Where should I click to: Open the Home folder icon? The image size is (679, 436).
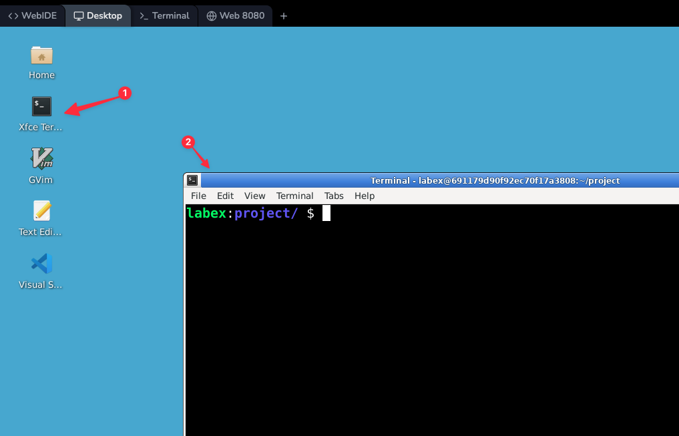[41, 57]
